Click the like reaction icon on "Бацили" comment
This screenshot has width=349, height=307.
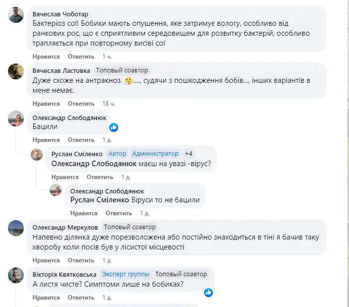tap(114, 127)
